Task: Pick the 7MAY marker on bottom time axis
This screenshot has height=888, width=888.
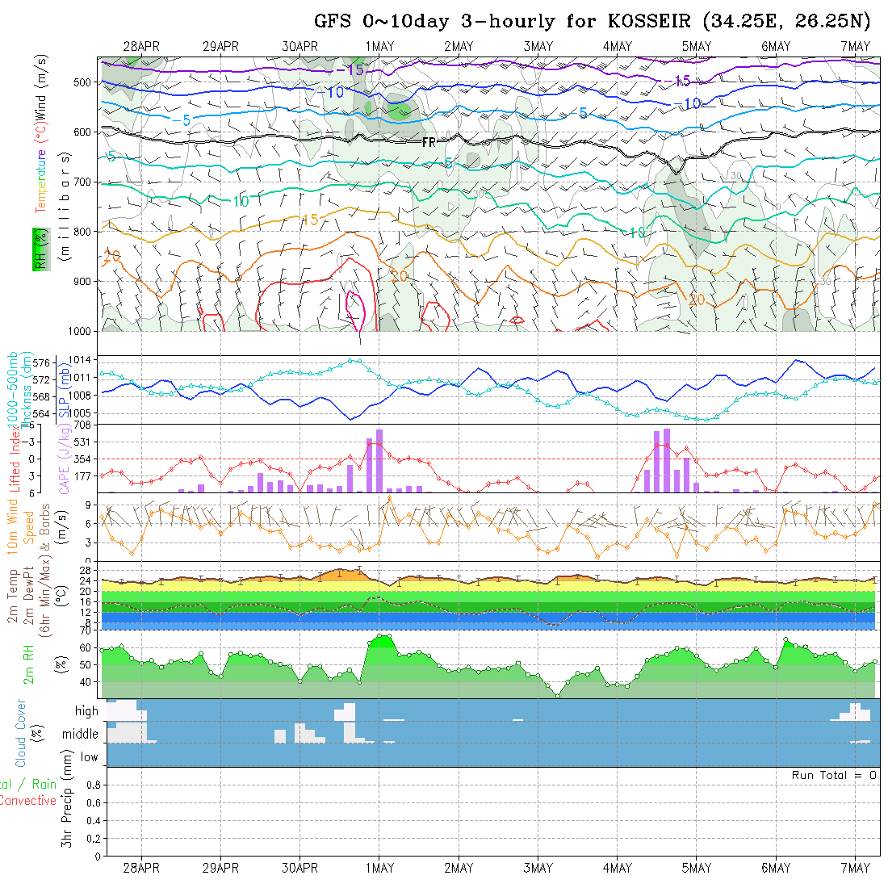Action: point(855,868)
